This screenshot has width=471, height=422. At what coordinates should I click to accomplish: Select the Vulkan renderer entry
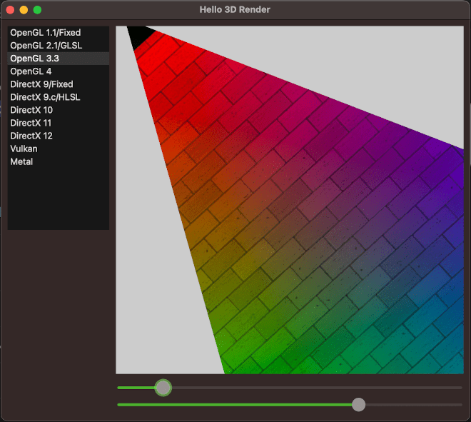(x=24, y=149)
